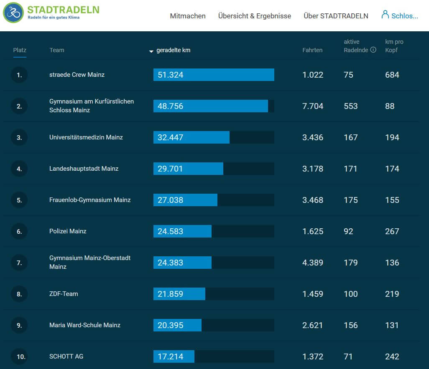Select team Polizei Mainz
Image resolution: width=429 pixels, height=369 pixels.
tap(68, 231)
